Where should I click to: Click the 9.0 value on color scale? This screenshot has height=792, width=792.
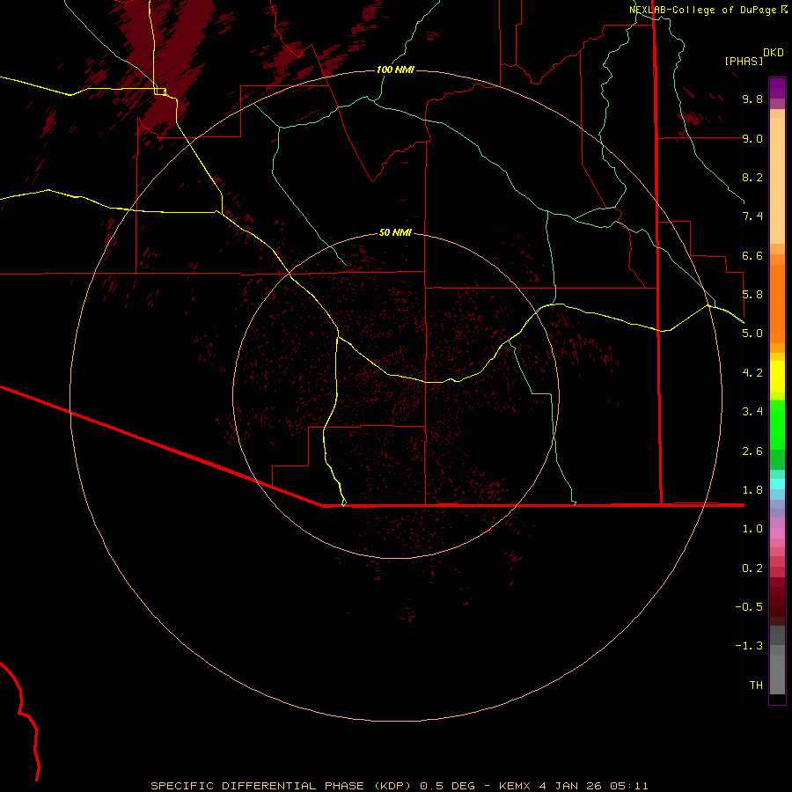tap(752, 138)
